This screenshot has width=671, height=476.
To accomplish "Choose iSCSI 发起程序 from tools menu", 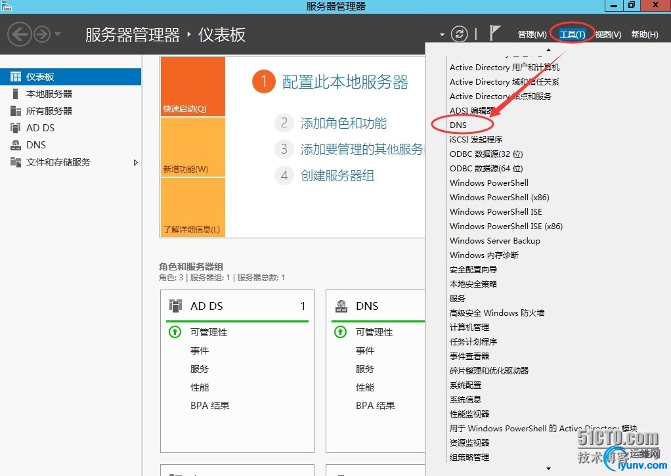I will (476, 140).
